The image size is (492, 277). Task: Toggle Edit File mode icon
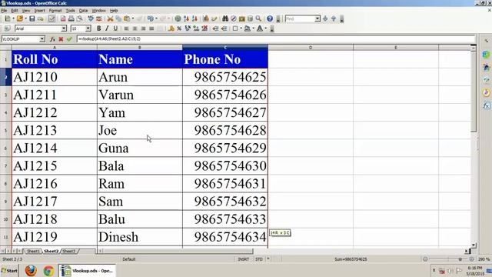pyautogui.click(x=52, y=18)
